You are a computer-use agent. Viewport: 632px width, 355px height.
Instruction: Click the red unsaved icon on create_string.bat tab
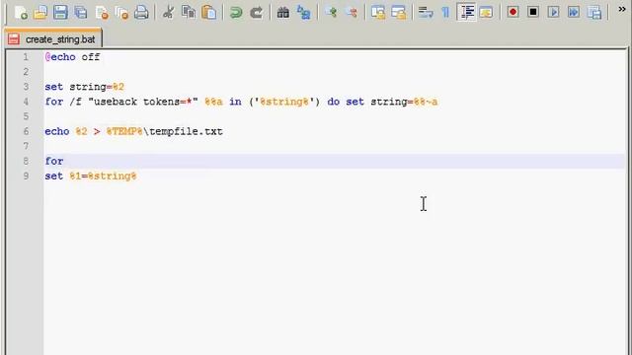14,39
